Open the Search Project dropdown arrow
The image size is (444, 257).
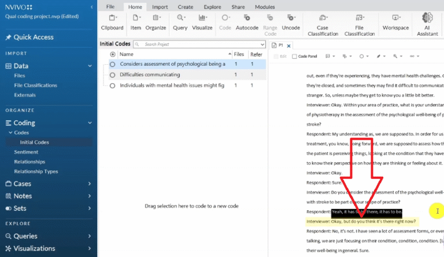(x=262, y=44)
